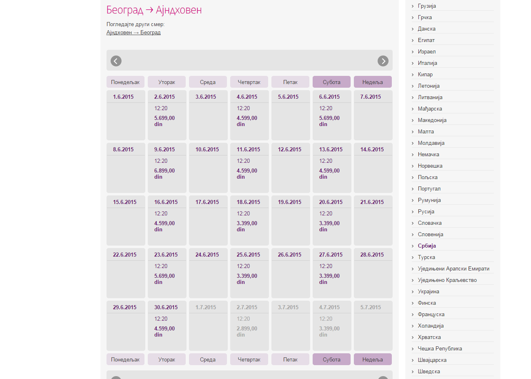Click the bottom Уторак weekday label
531x379 pixels.
(x=167, y=359)
